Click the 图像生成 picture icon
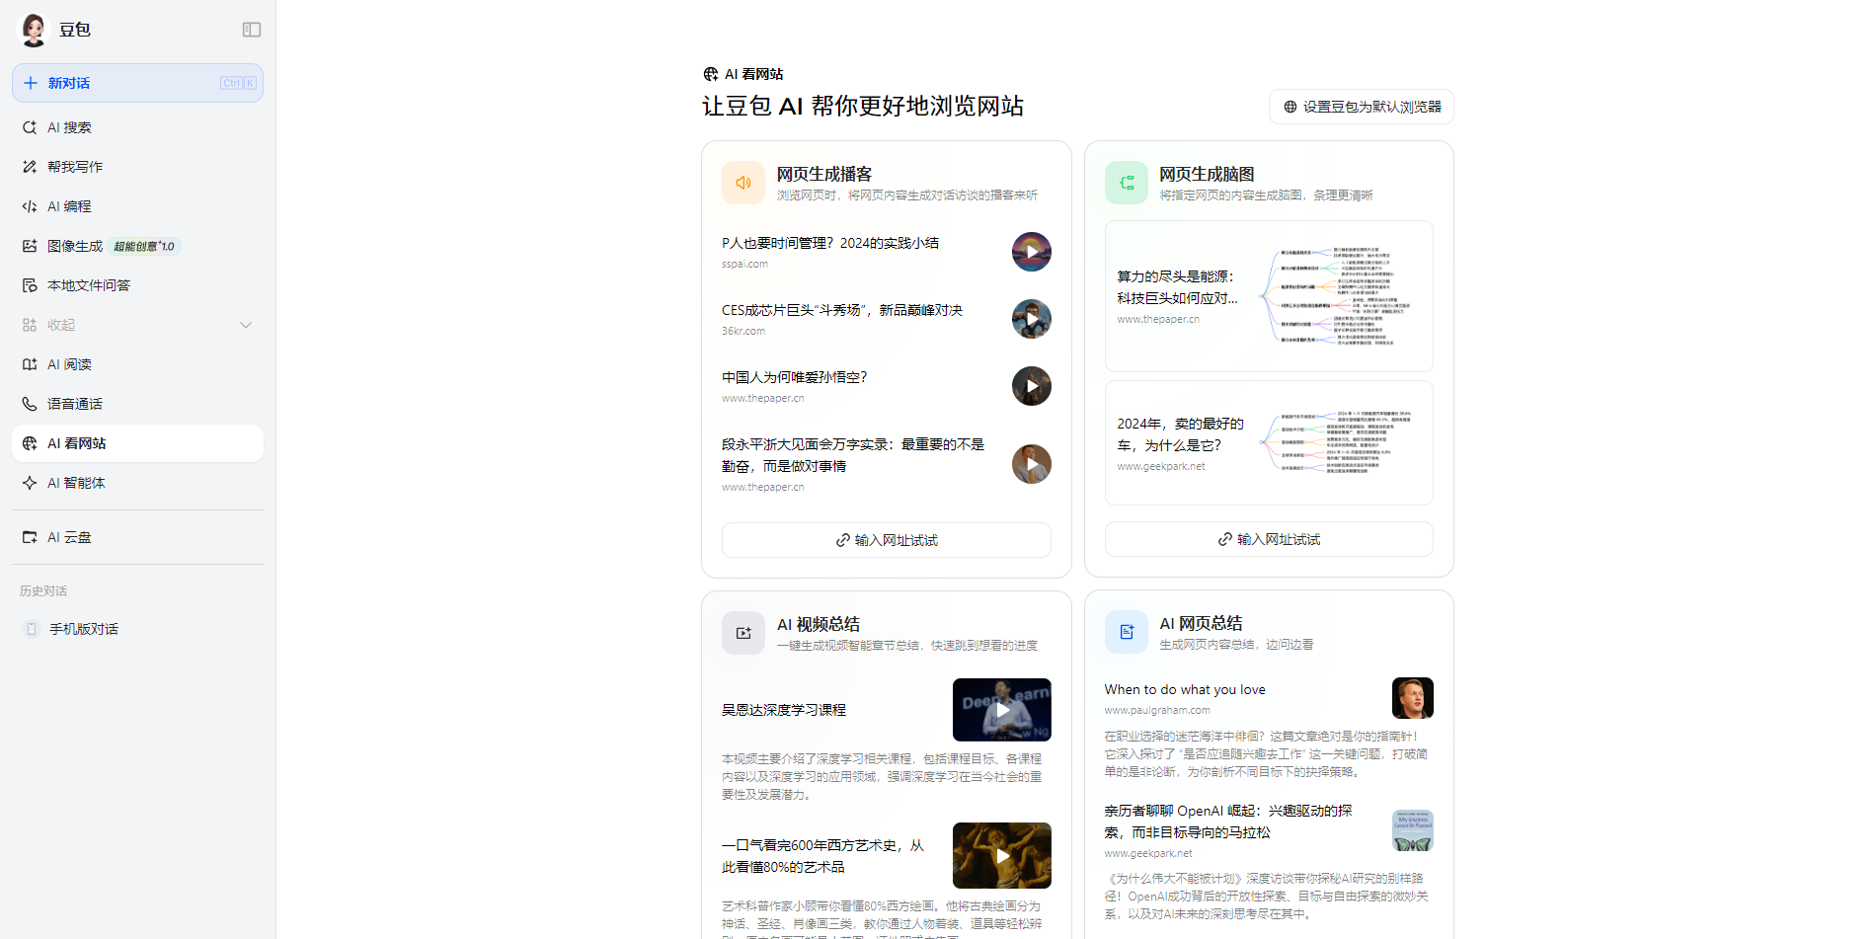1876x939 pixels. pyautogui.click(x=30, y=246)
